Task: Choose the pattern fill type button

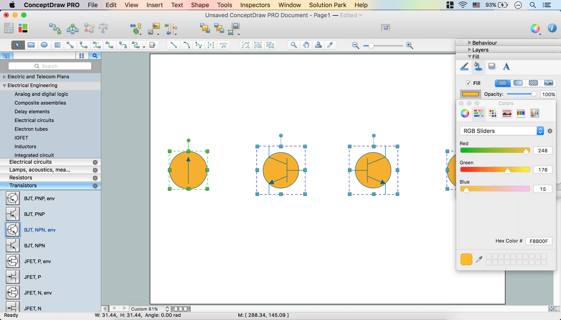Action: click(x=533, y=83)
